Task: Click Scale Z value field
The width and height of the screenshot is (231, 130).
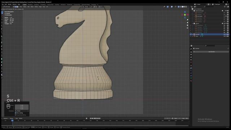Action: [x=22, y=109]
